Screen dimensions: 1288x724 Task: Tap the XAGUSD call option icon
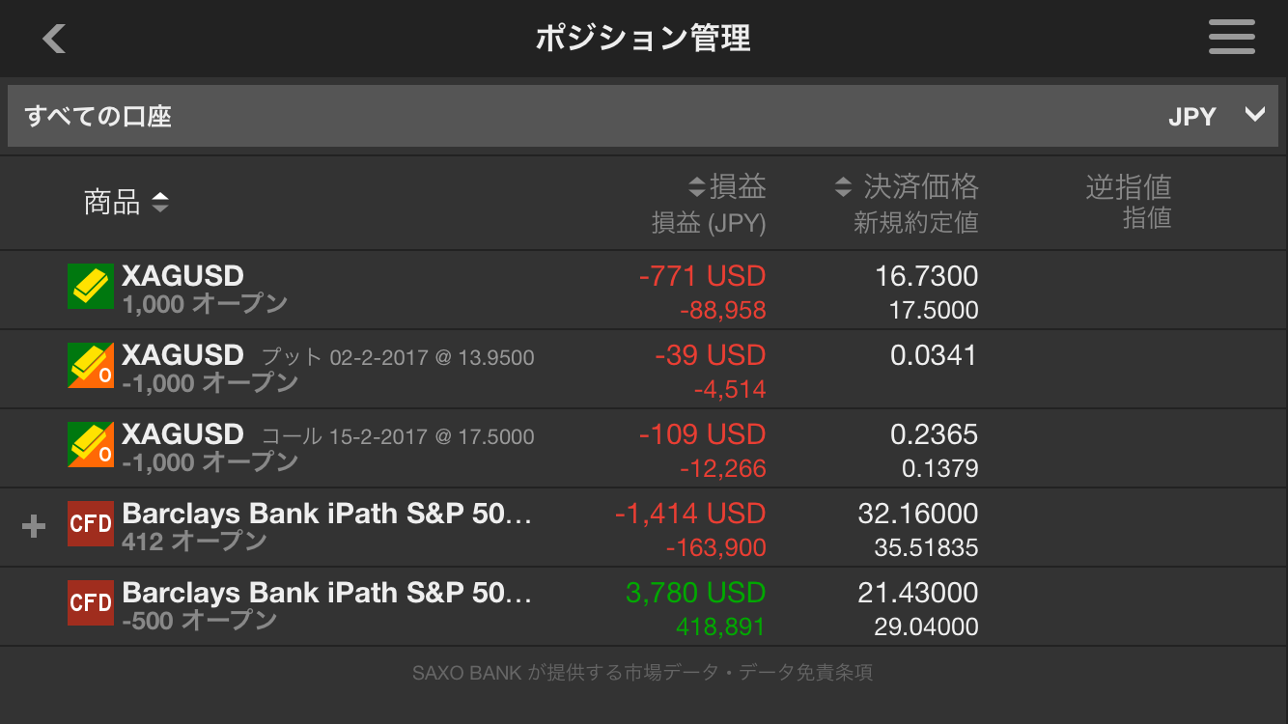[91, 445]
